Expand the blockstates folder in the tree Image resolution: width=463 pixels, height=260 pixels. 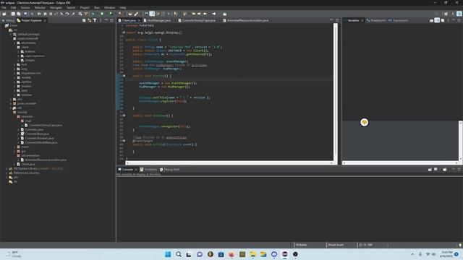(x=14, y=43)
